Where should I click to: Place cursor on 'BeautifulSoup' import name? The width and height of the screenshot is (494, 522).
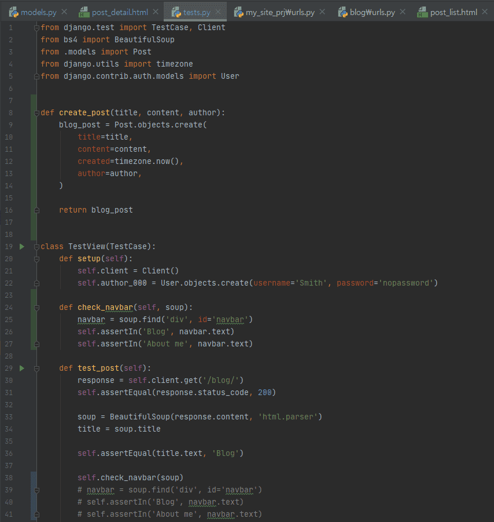144,39
